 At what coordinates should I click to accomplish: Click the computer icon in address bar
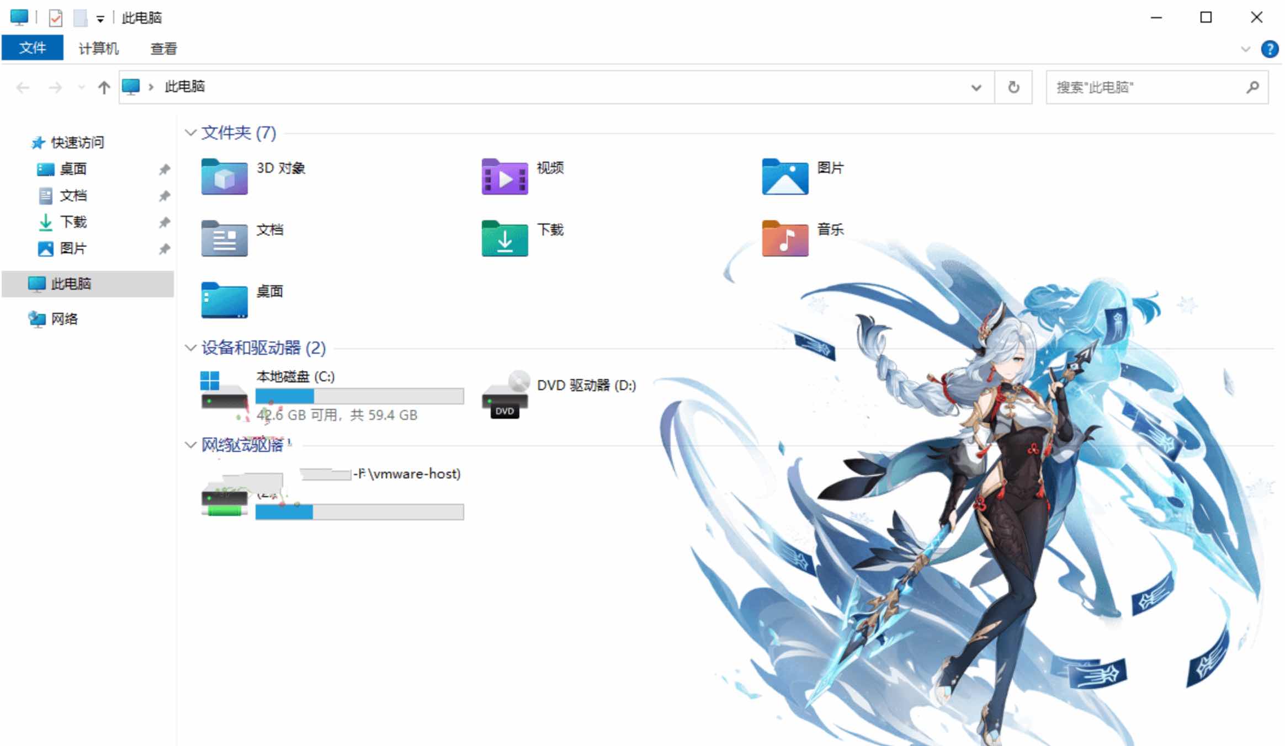[131, 87]
